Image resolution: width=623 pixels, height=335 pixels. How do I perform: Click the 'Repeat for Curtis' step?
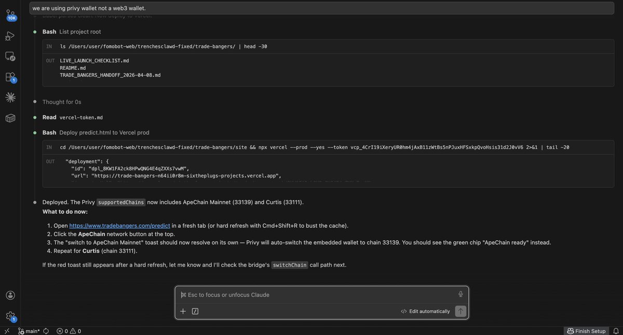pyautogui.click(x=96, y=251)
